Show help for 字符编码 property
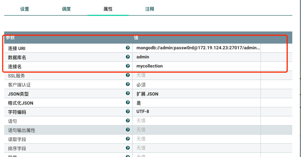Viewport: 301px width, 157px height. pyautogui.click(x=128, y=111)
